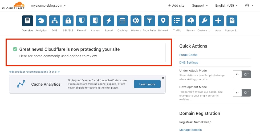The height and width of the screenshot is (138, 260).
Task: Click Purge Cache link
Action: pos(188,55)
